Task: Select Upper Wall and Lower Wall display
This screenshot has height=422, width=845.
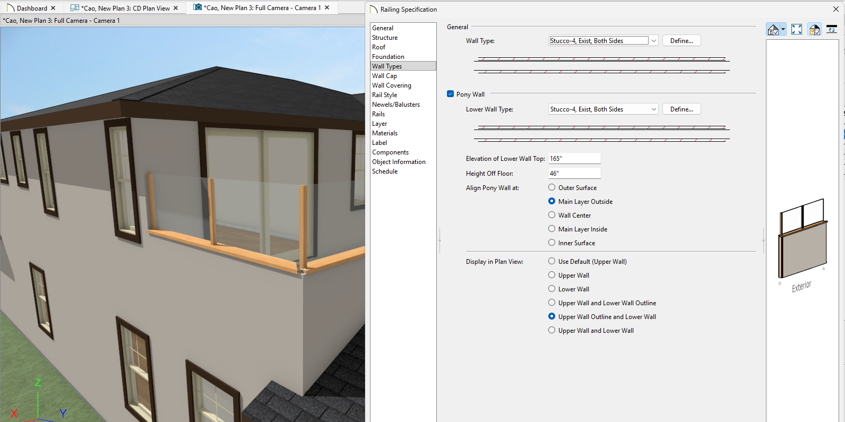Action: 552,330
